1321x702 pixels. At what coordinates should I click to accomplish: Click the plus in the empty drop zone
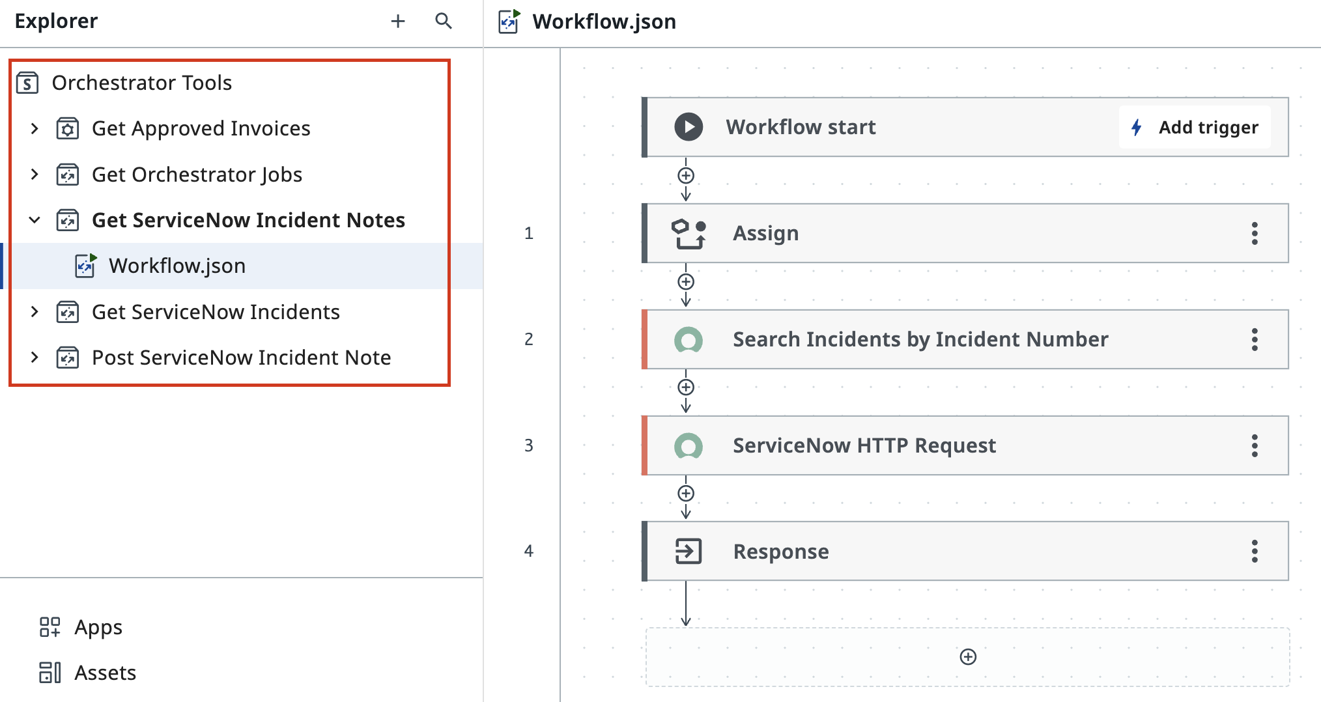coord(969,657)
